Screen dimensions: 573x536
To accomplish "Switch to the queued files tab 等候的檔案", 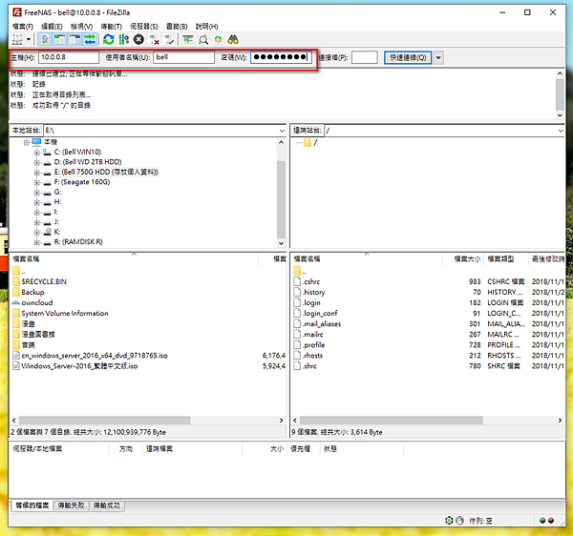I will pyautogui.click(x=32, y=505).
